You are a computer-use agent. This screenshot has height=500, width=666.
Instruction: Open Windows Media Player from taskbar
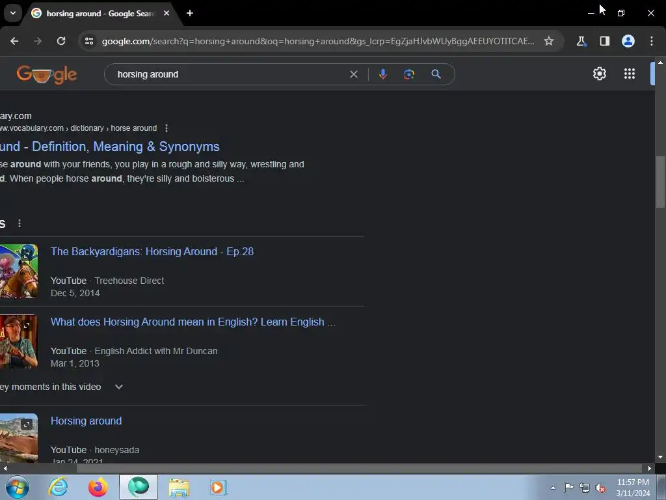(x=219, y=487)
